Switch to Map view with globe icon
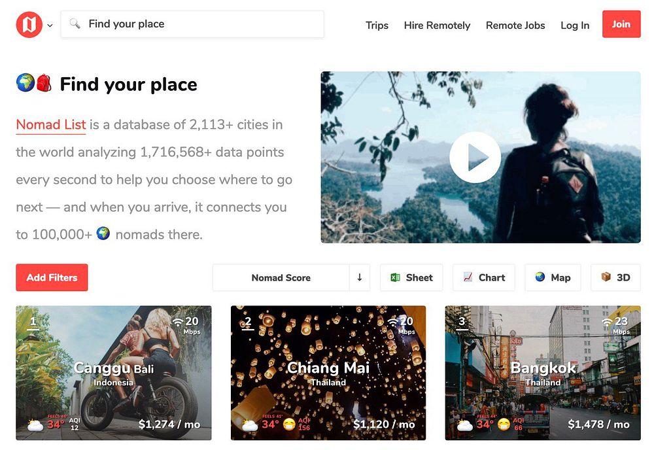Viewport: 654px width, 450px height. pyautogui.click(x=553, y=277)
